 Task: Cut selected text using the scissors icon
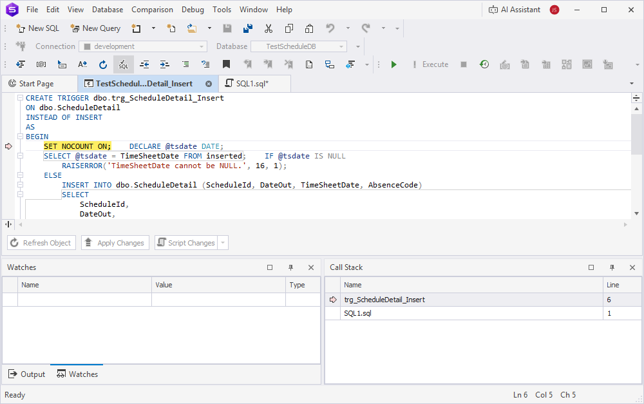[x=268, y=28]
